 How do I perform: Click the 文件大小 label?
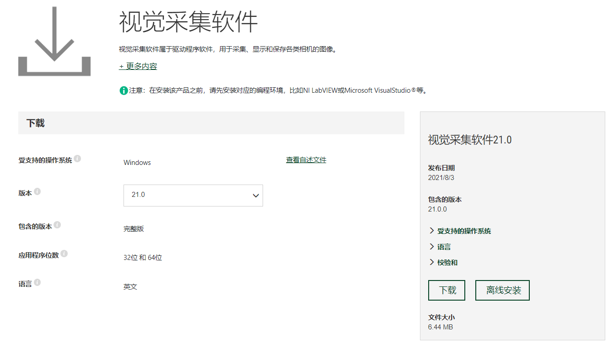pyautogui.click(x=441, y=318)
